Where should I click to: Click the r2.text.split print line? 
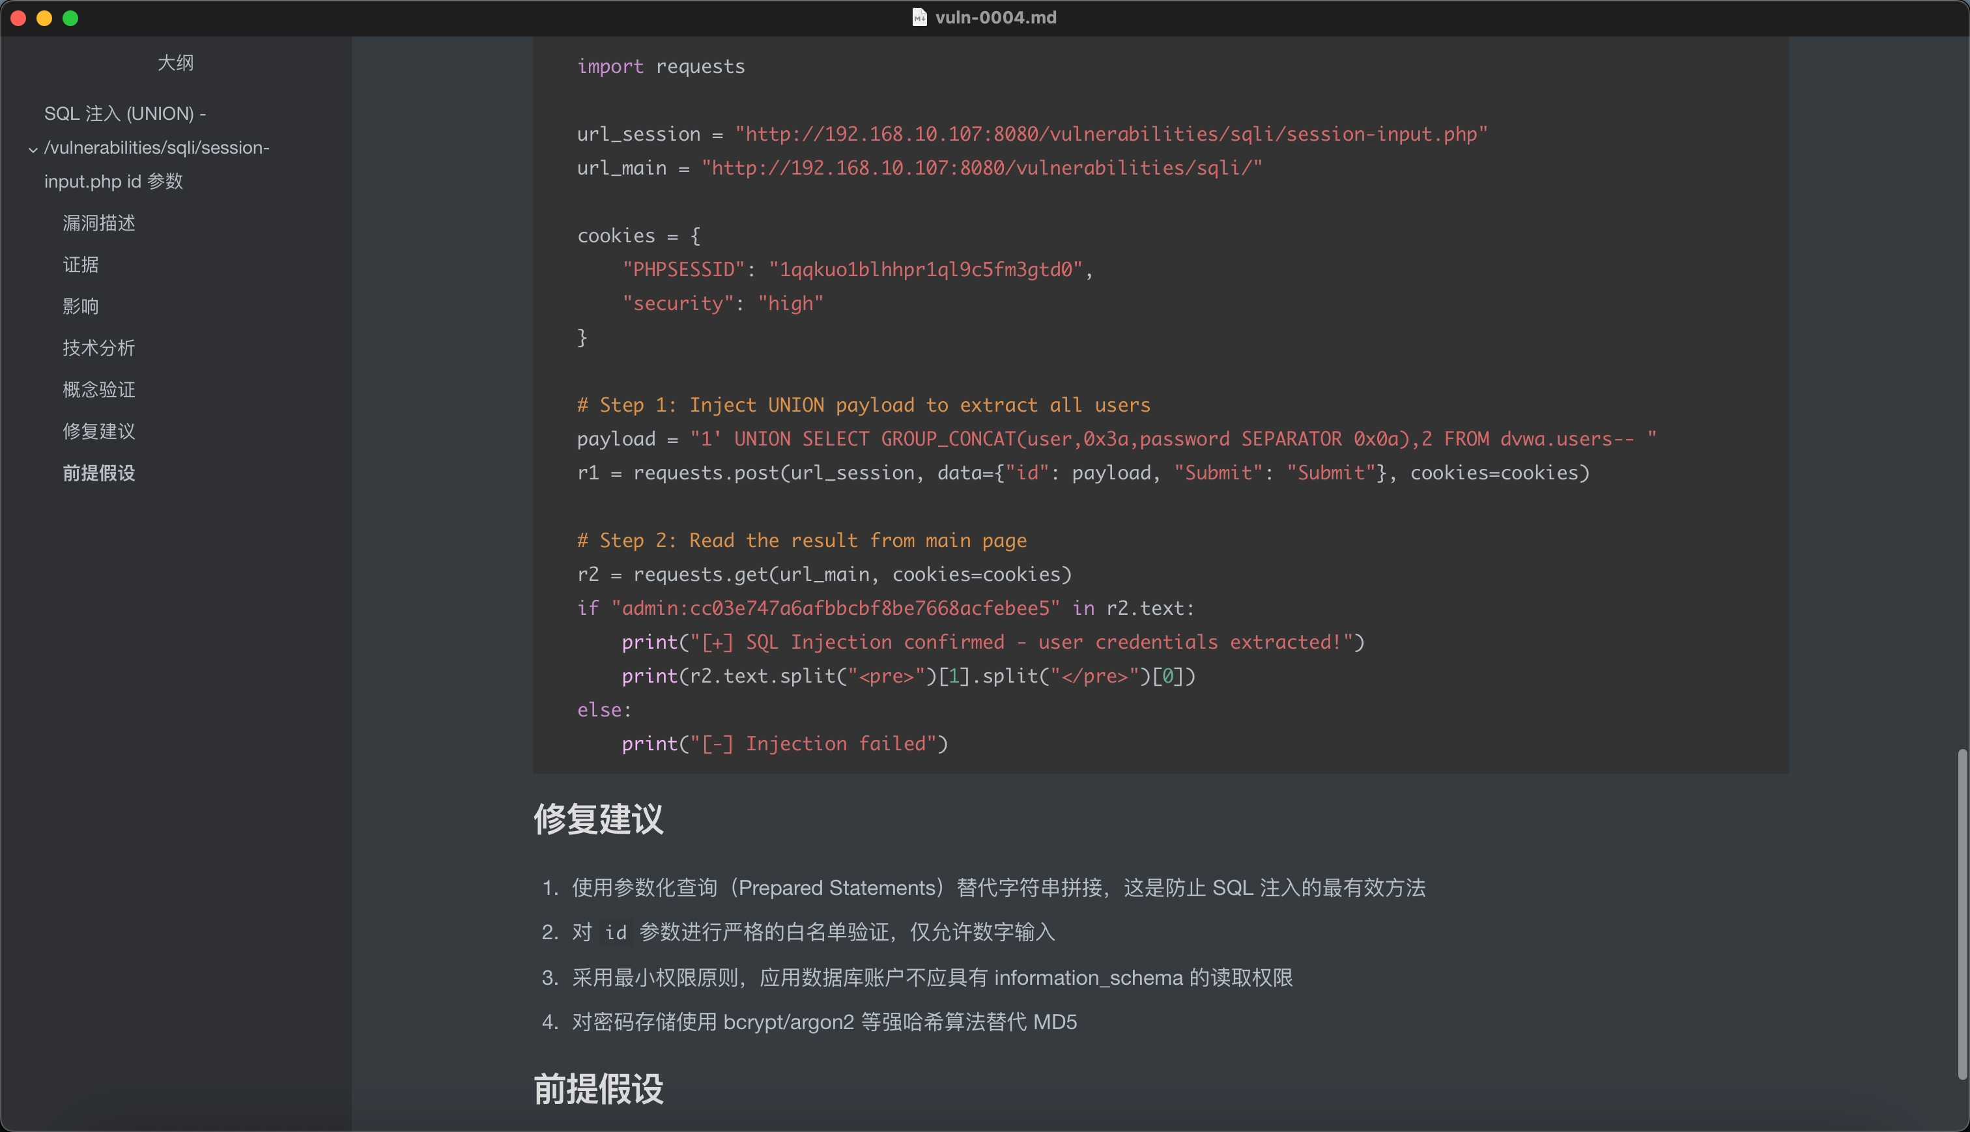(908, 677)
